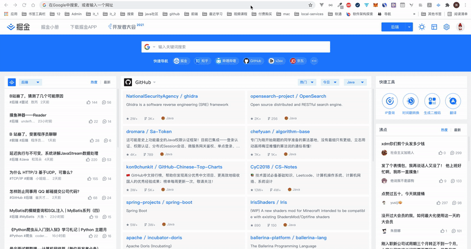The image size is (471, 249).
Task: Open the article 为什么 HTTP/3 基于UDP，可靠么？
Action: pyautogui.click(x=41, y=173)
